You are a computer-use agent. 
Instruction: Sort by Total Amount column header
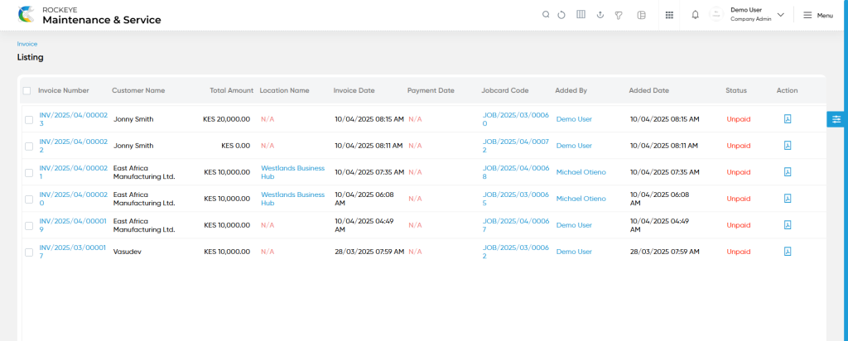tap(232, 91)
